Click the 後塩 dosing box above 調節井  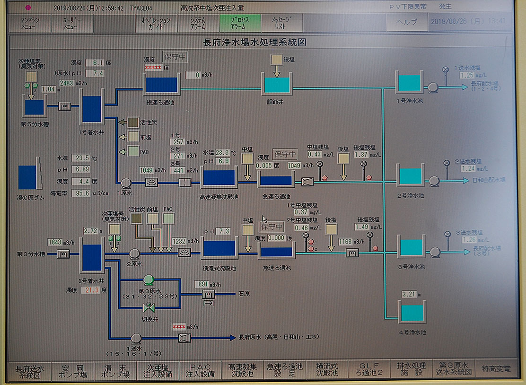(276, 60)
